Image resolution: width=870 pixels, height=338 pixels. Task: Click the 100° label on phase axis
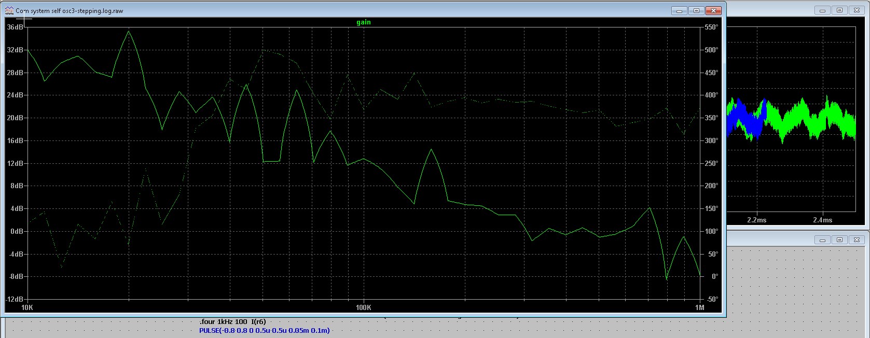pyautogui.click(x=711, y=231)
